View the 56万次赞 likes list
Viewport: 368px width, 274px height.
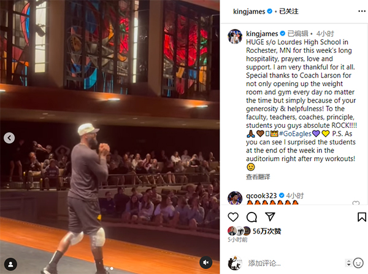(267, 231)
